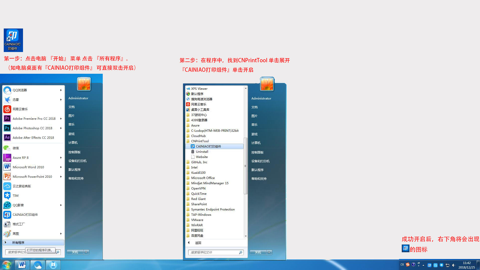Click 控制面板 in left start menu

[74, 152]
